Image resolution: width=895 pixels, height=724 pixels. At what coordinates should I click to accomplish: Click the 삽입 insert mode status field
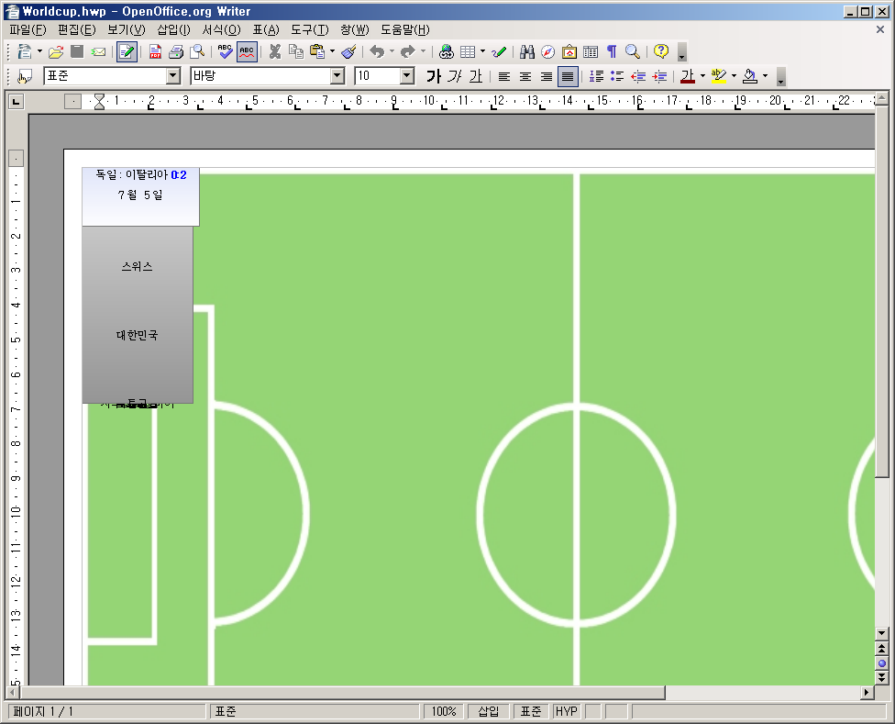coord(489,711)
